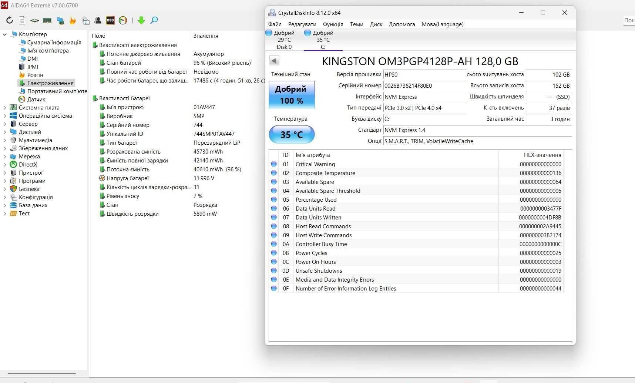Expand the Системна плата tree node
The width and height of the screenshot is (635, 383).
(5, 107)
